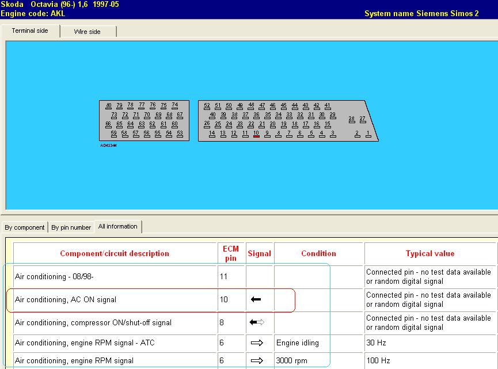Select pin 1 on the right connector
The width and height of the screenshot is (498, 369).
368,134
